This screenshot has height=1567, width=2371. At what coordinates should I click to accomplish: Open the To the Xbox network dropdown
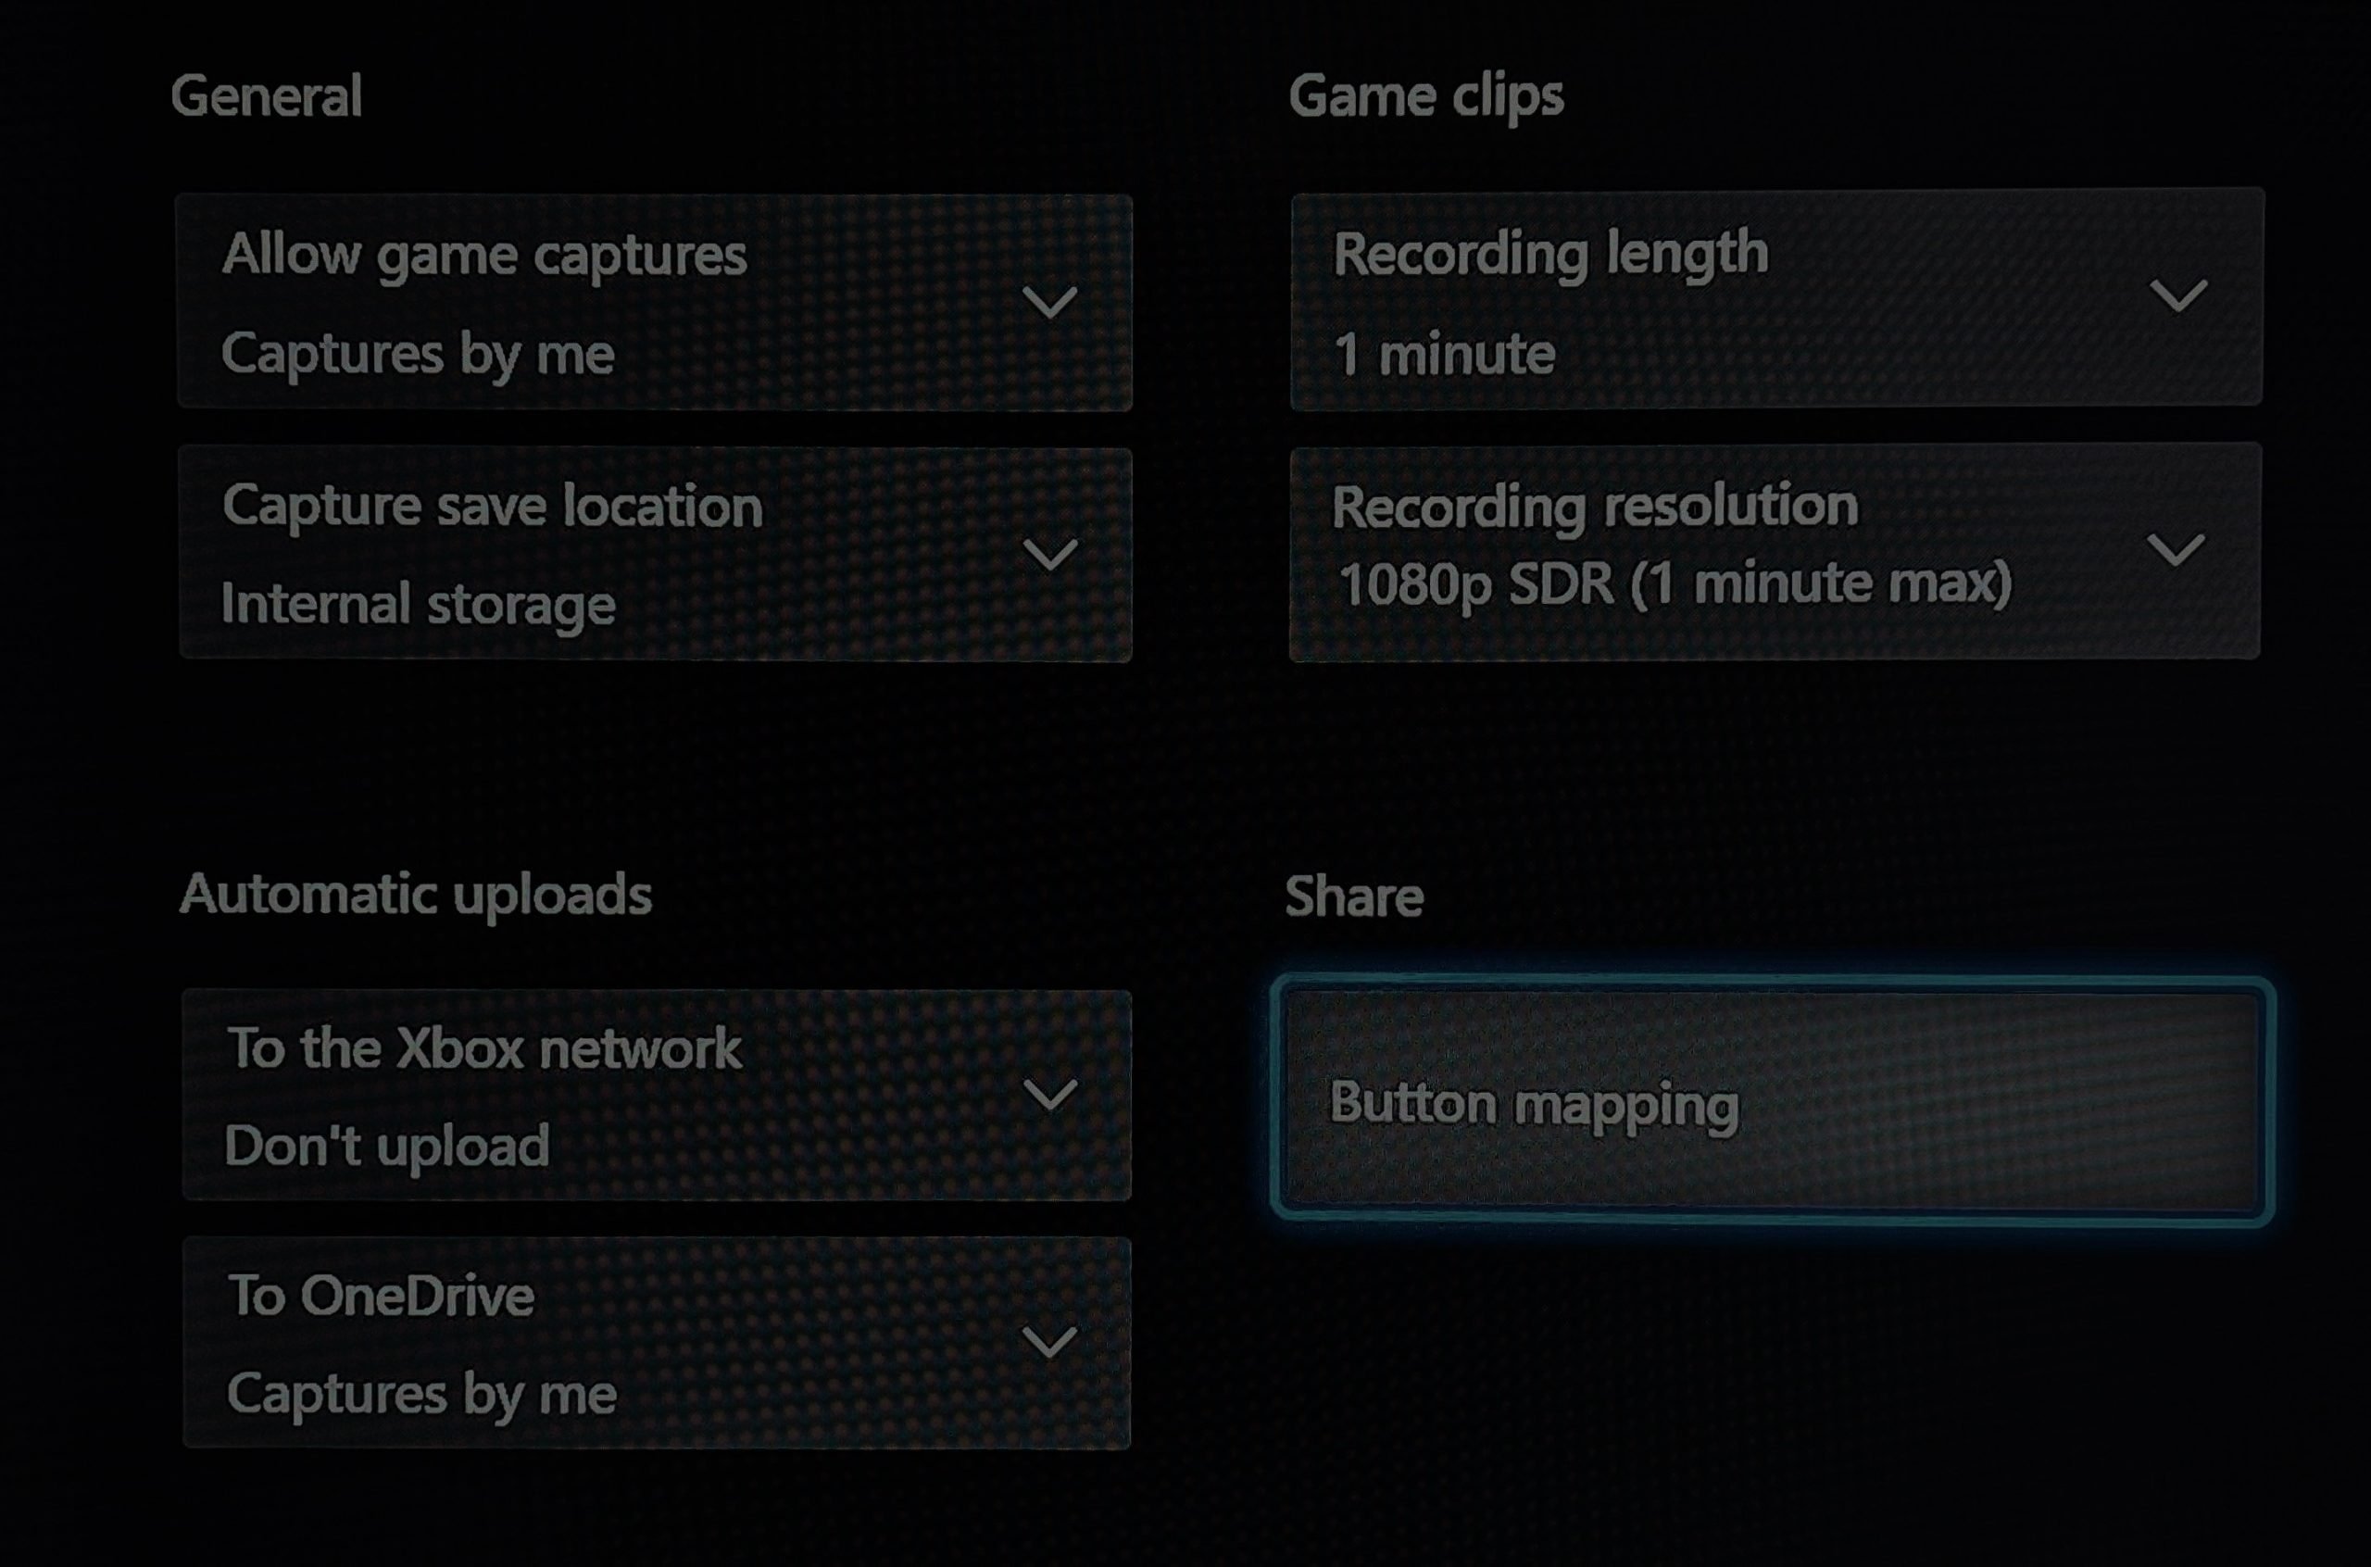(657, 1095)
